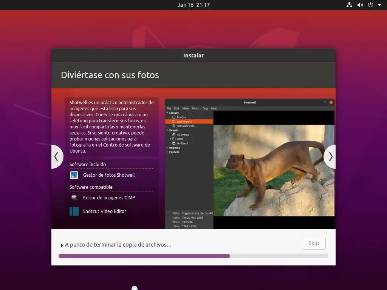The height and width of the screenshot is (290, 387).
Task: Click the GIMP image editor icon
Action: point(74,197)
